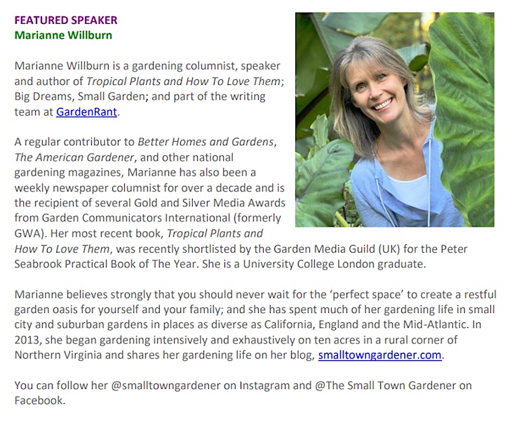The image size is (505, 431).
Task: Click the words Garden Communicators International
Action: [x=136, y=218]
